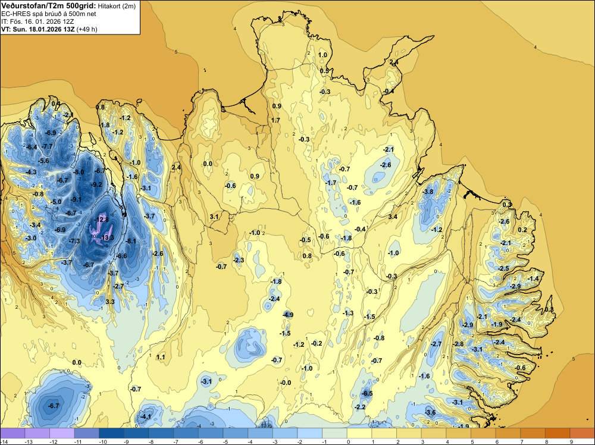This screenshot has height=445, width=595.
Task: Click the -4.1 temperature value
Action: pos(146,416)
